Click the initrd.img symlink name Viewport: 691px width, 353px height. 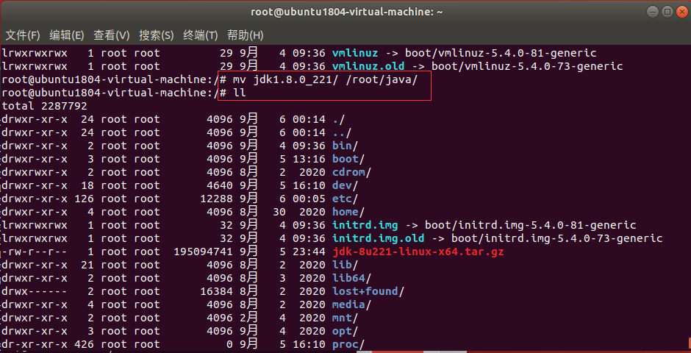(x=365, y=225)
